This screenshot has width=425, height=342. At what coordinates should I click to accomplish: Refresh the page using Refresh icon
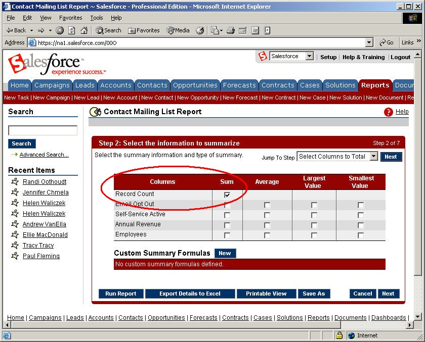pos(71,30)
